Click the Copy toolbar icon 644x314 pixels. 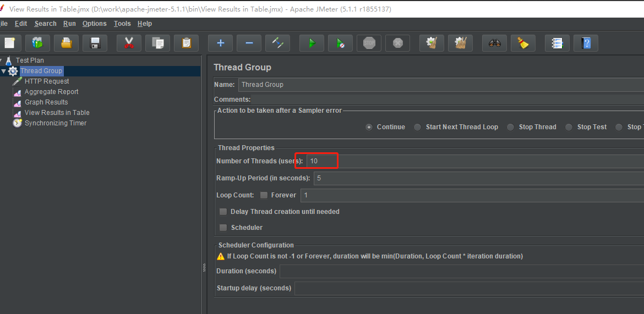click(158, 43)
